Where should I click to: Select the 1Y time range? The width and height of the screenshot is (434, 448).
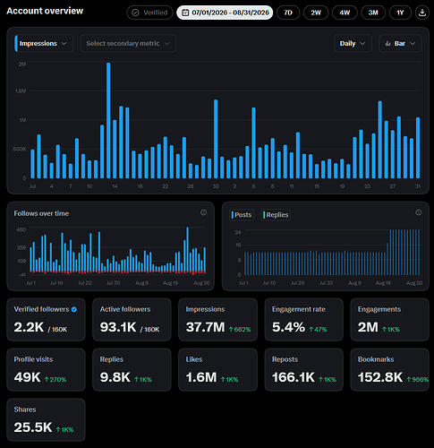400,13
